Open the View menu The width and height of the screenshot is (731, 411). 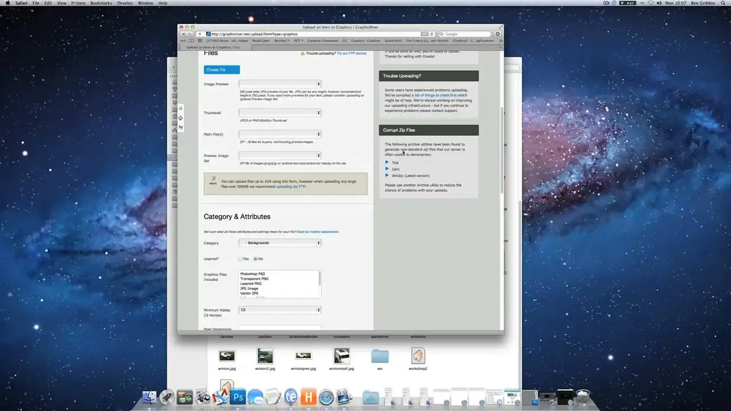(62, 3)
